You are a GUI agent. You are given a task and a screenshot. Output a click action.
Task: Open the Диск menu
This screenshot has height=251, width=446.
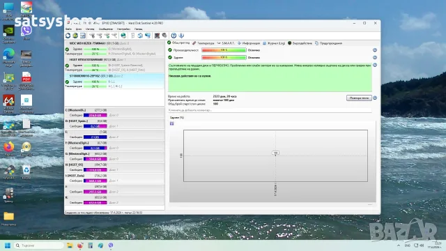[x=79, y=29]
